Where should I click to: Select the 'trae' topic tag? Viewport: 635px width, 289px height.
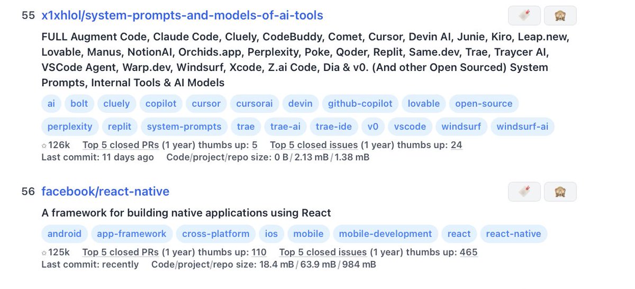coord(246,127)
